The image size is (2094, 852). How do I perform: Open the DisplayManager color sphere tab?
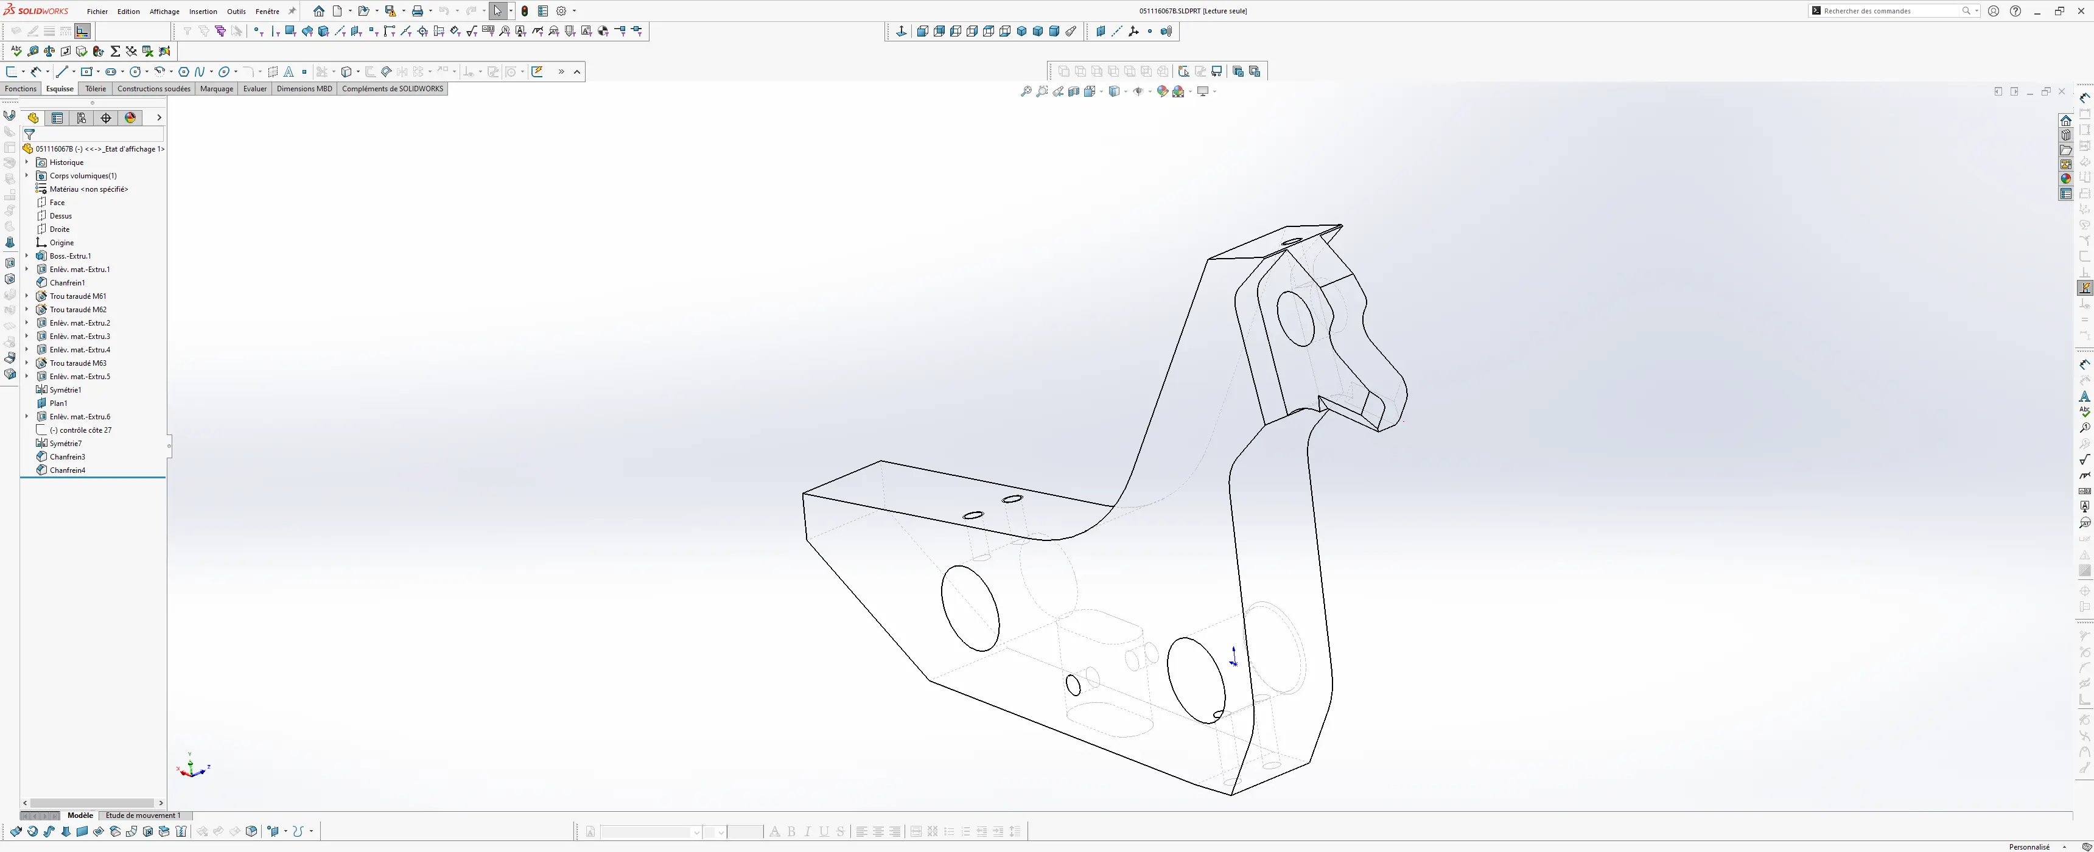130,118
